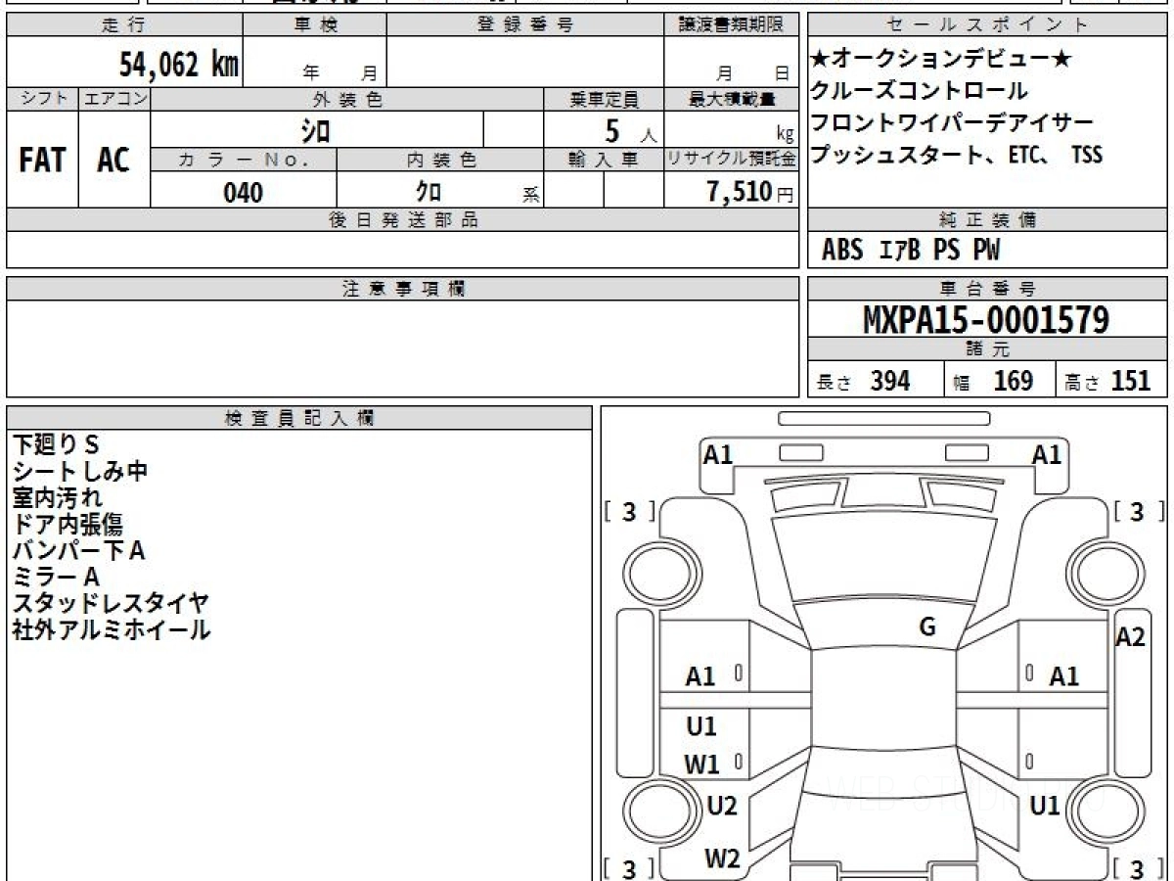
Task: Select the クルーズコントロール sales point
Action: click(x=920, y=91)
